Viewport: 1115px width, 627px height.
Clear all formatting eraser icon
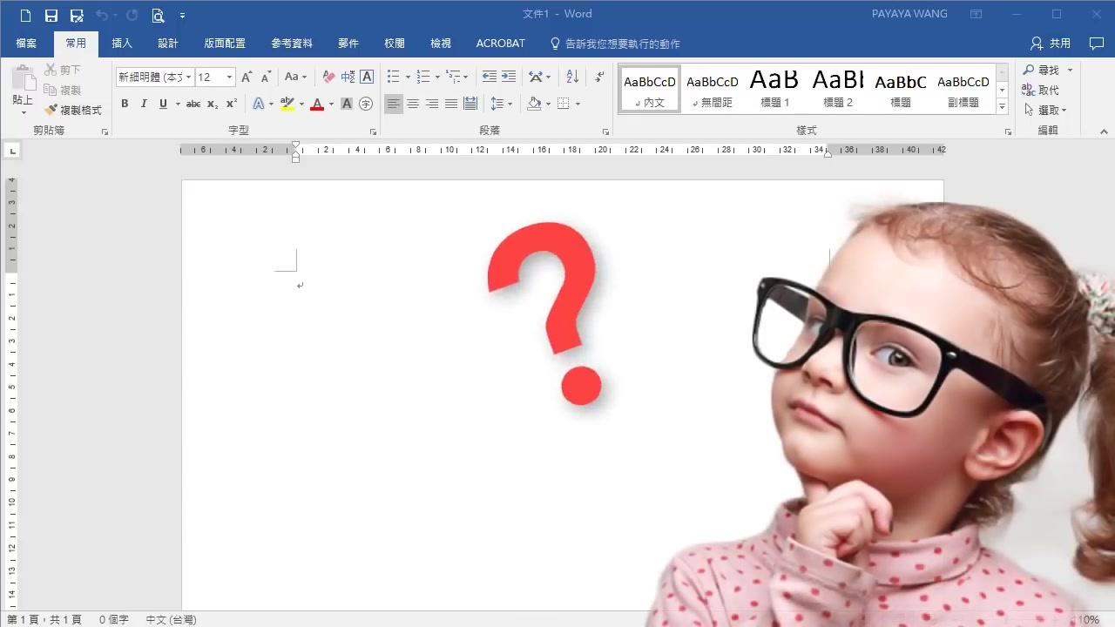coord(328,77)
